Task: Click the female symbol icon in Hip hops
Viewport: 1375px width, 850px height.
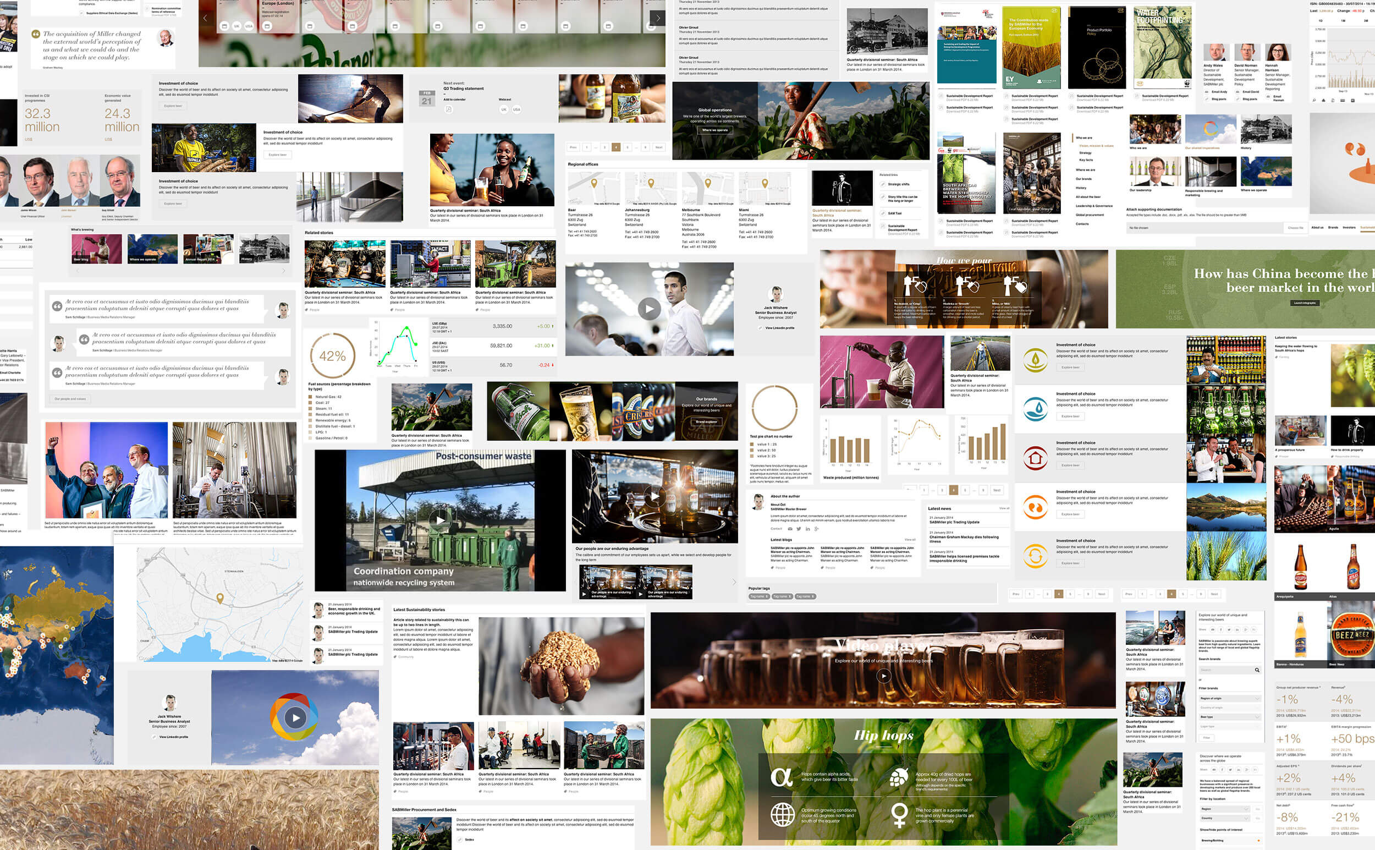Action: point(899,815)
